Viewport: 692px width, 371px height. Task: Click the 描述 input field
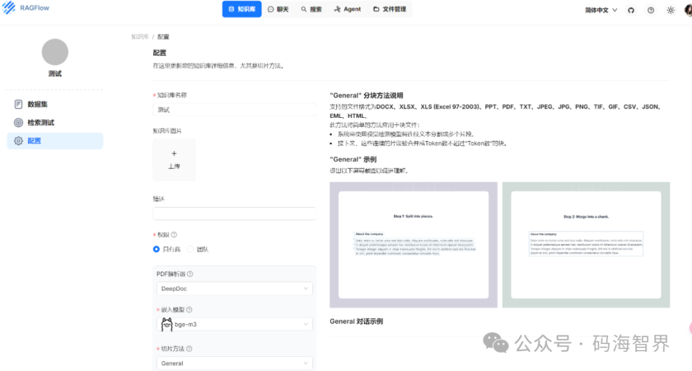pyautogui.click(x=235, y=213)
